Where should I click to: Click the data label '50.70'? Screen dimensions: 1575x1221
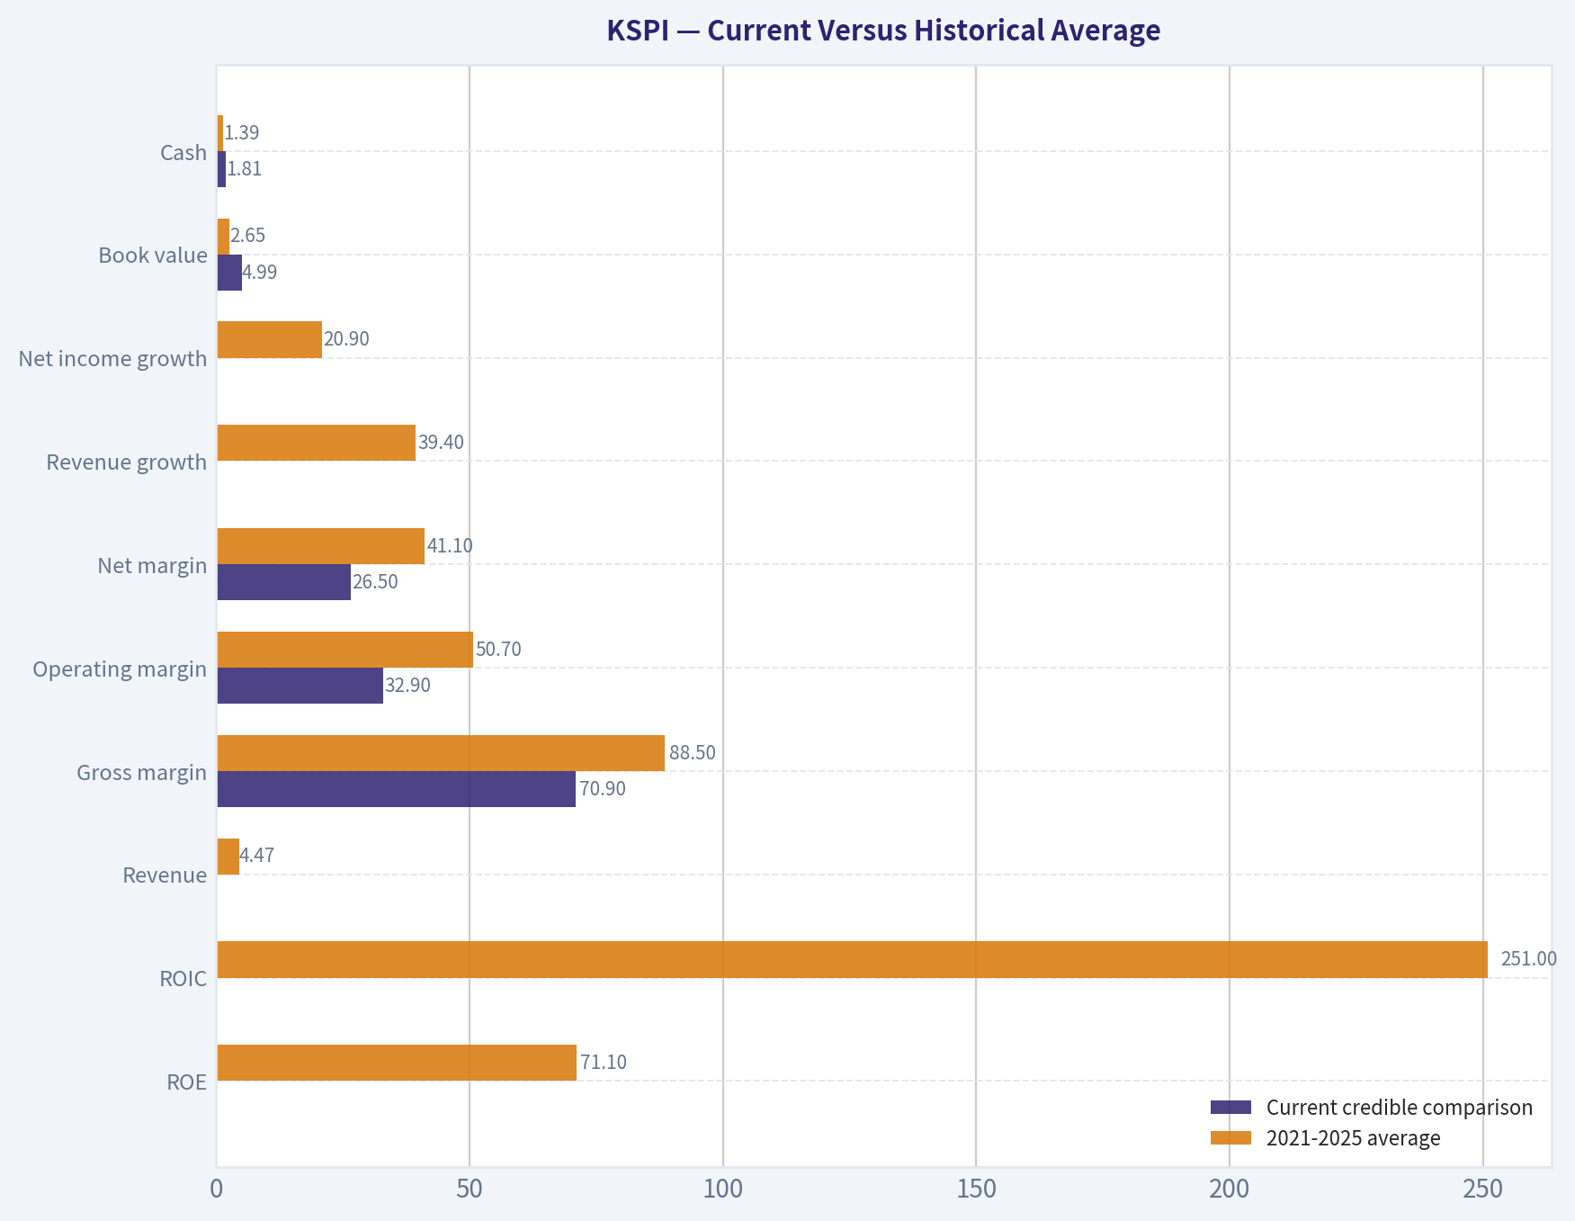click(x=498, y=650)
